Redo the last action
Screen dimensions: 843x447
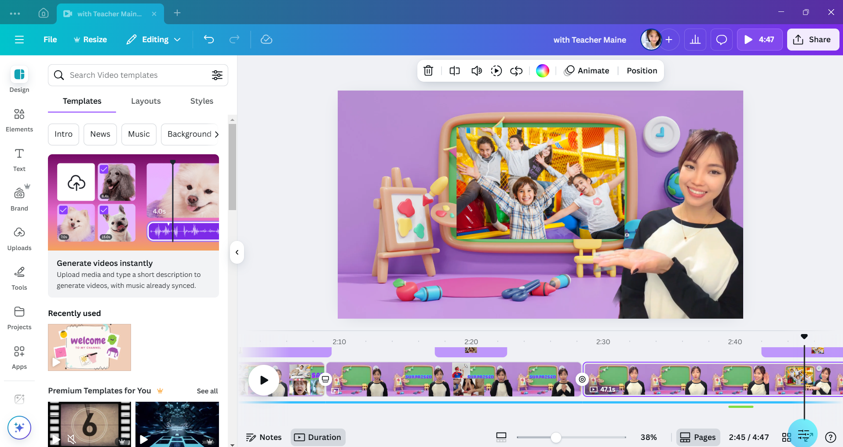click(x=234, y=40)
